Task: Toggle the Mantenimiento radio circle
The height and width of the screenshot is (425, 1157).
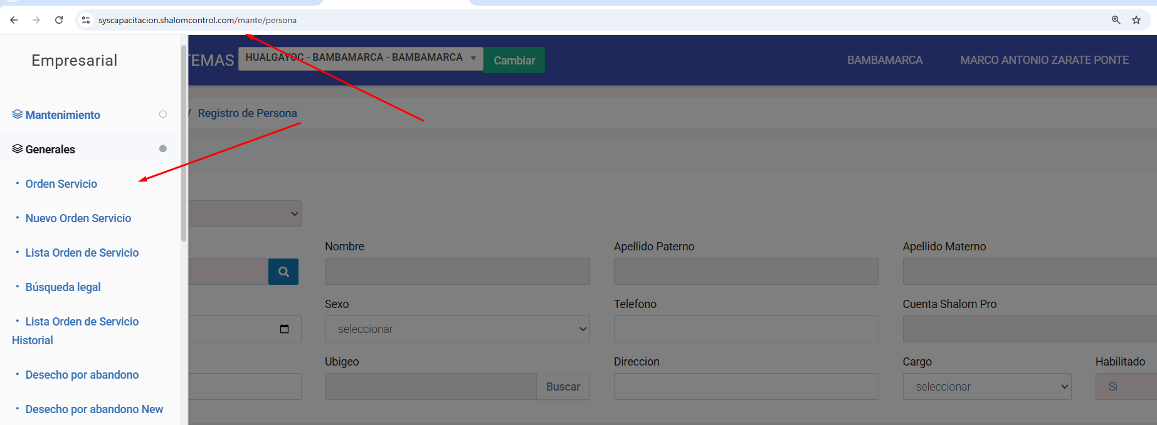Action: 163,115
